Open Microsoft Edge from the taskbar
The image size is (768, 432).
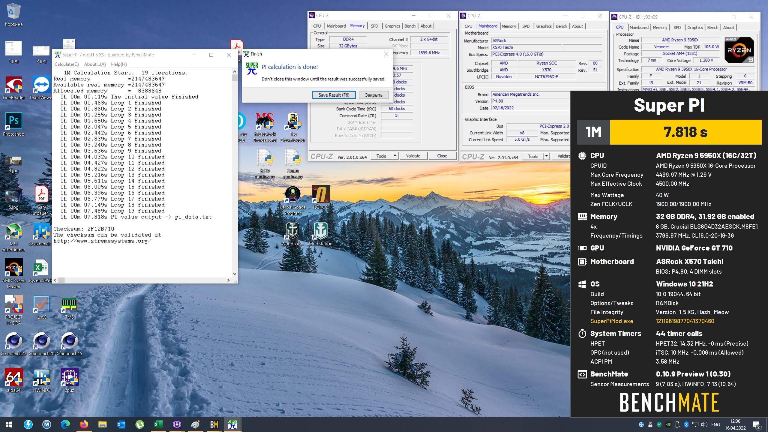coord(65,424)
